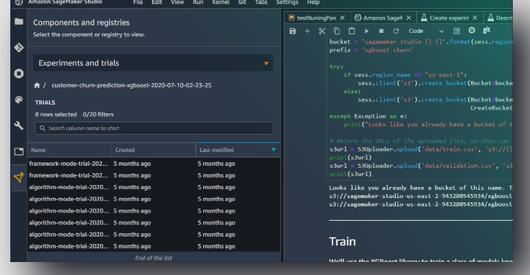Close the Amazon SageMaker tab
The height and width of the screenshot is (275, 530).
point(408,17)
